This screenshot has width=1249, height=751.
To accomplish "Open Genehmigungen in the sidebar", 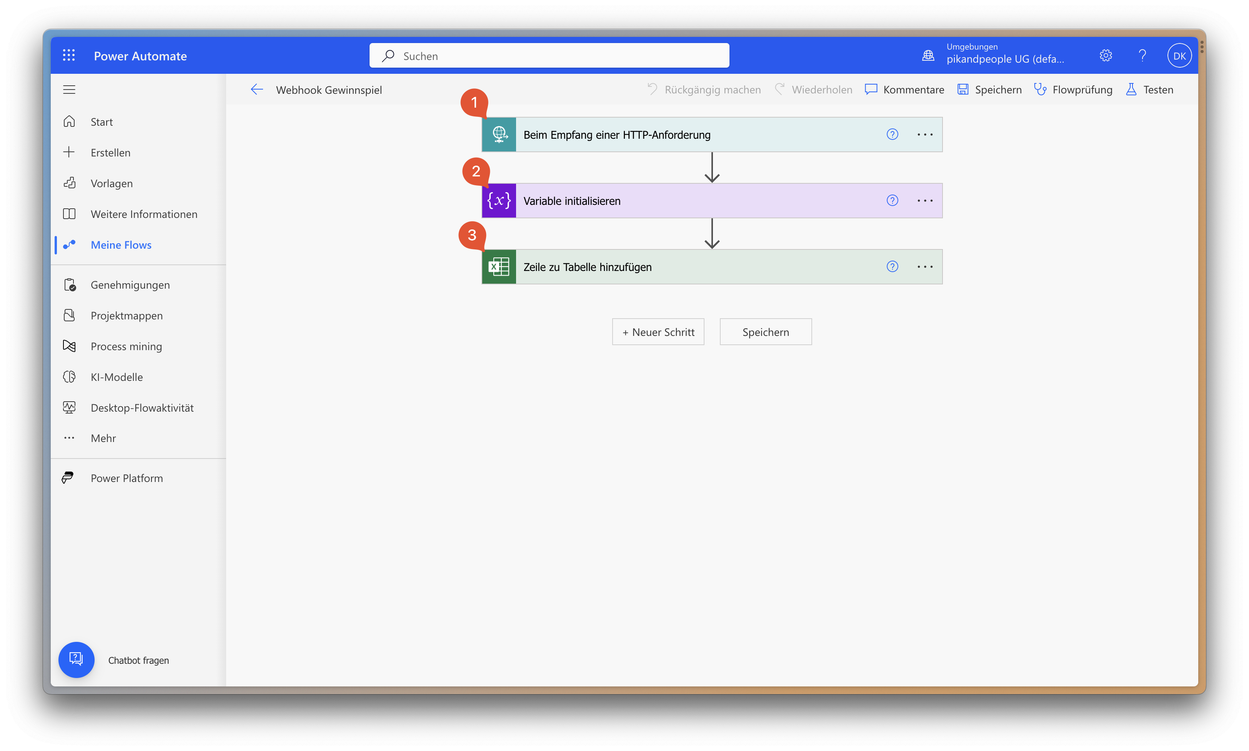I will point(130,285).
